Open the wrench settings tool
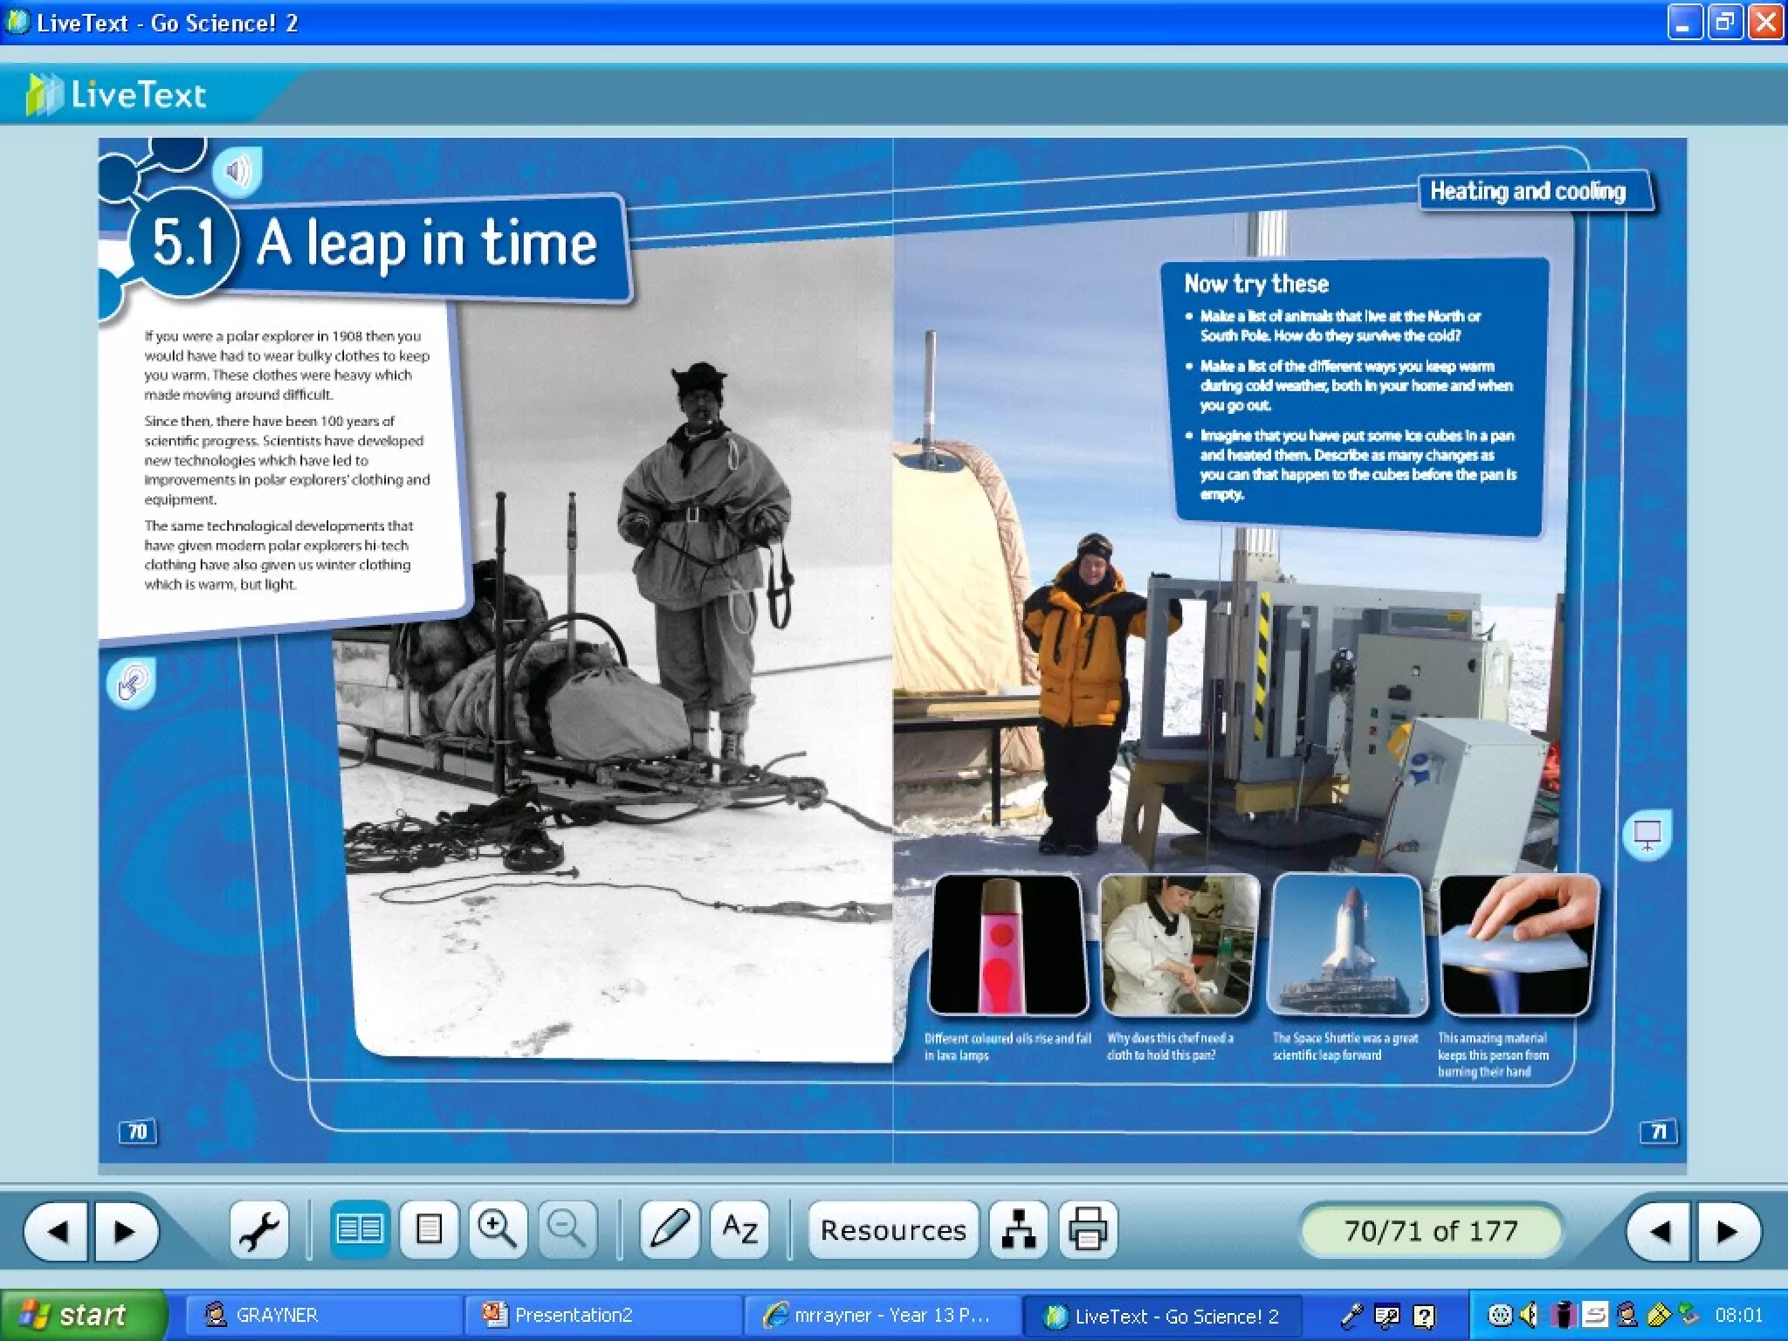The image size is (1788, 1341). (259, 1230)
